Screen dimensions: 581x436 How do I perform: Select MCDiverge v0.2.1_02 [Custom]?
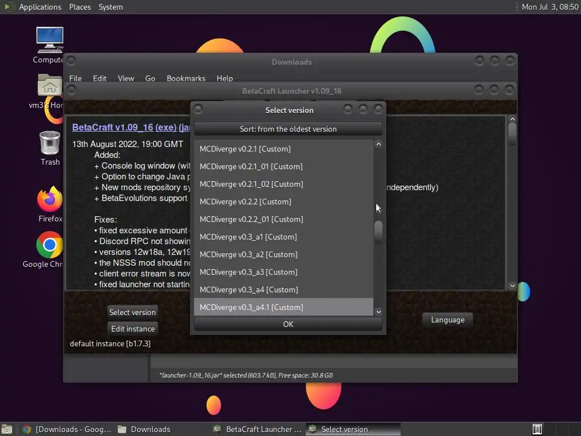click(284, 184)
